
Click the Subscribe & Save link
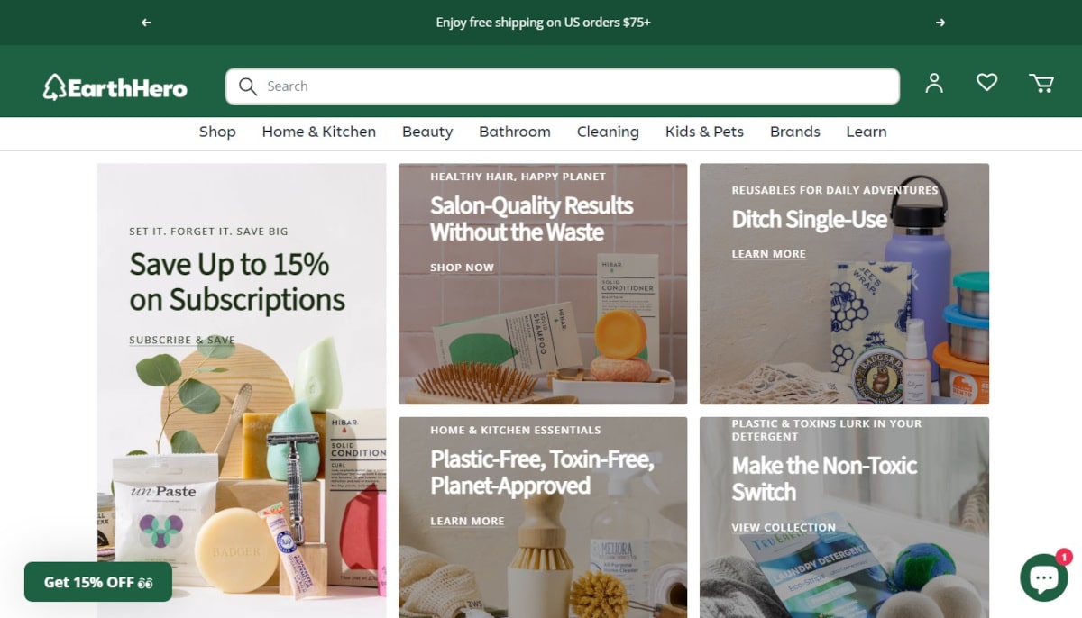pos(182,341)
